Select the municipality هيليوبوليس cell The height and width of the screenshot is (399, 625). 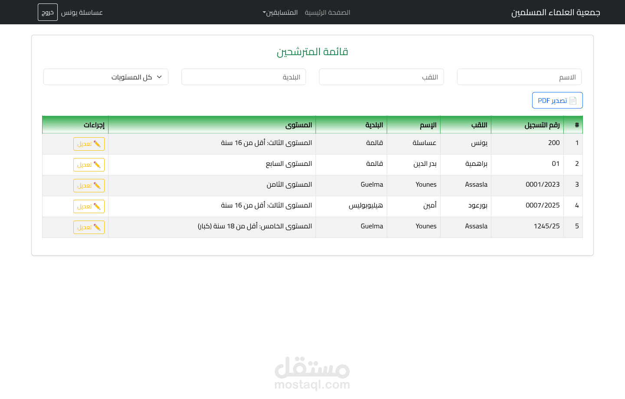[x=352, y=206]
